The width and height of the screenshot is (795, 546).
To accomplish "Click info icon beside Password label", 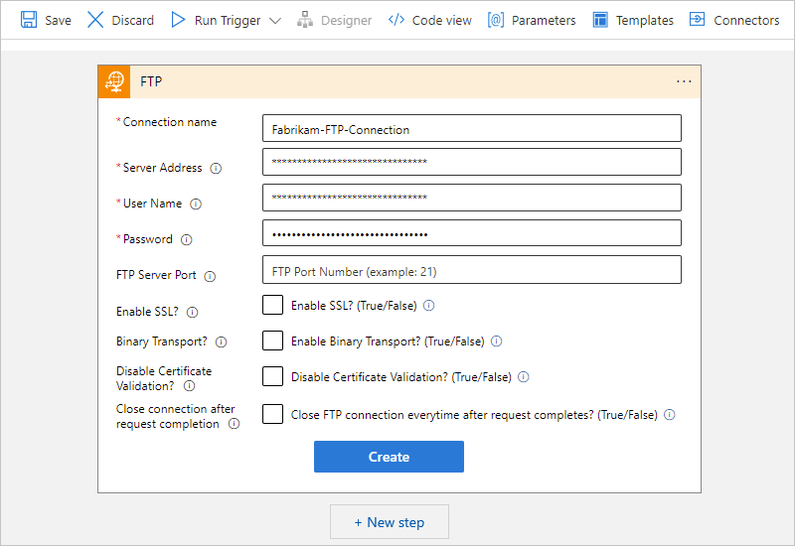I will click(186, 239).
